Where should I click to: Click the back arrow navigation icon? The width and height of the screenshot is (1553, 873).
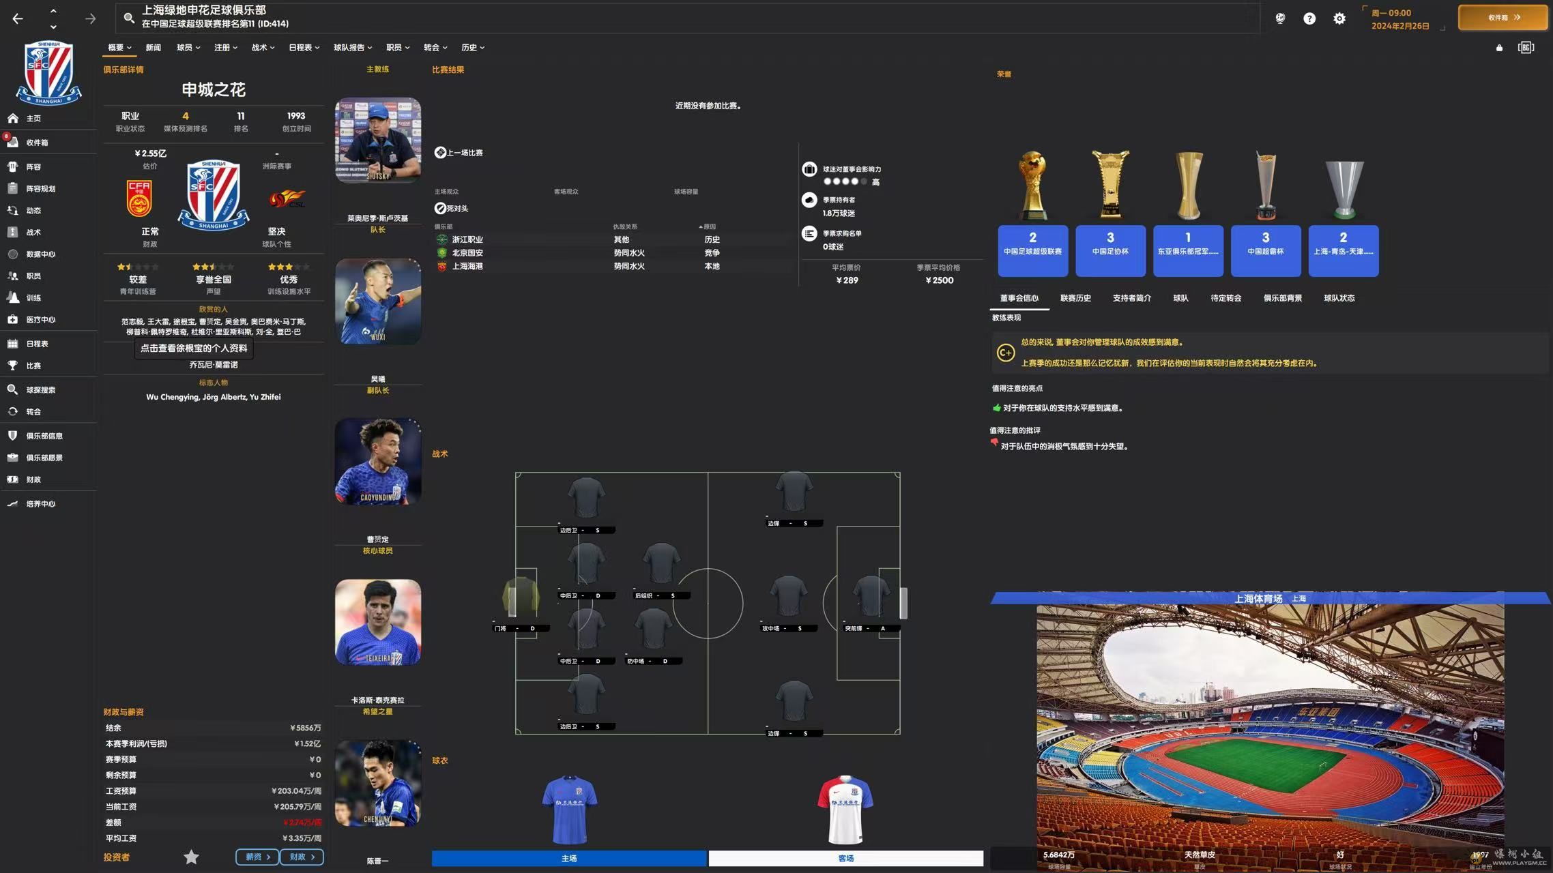(x=18, y=18)
